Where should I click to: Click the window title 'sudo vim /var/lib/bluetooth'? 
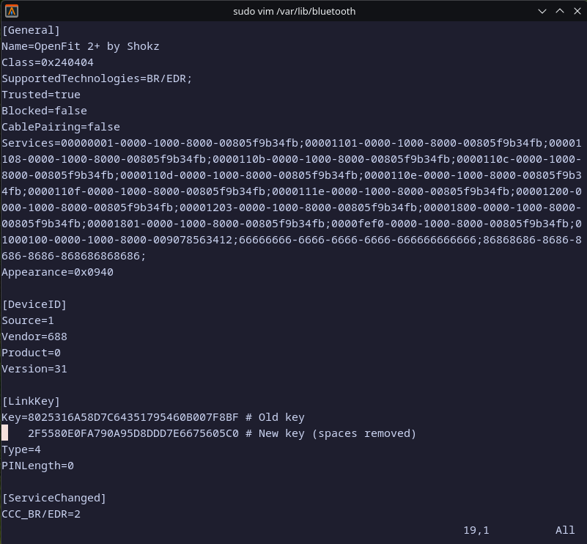coord(295,12)
